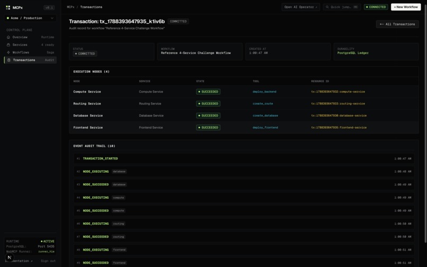Click the search magnifier icon
This screenshot has width=427, height=267.
point(327,7)
